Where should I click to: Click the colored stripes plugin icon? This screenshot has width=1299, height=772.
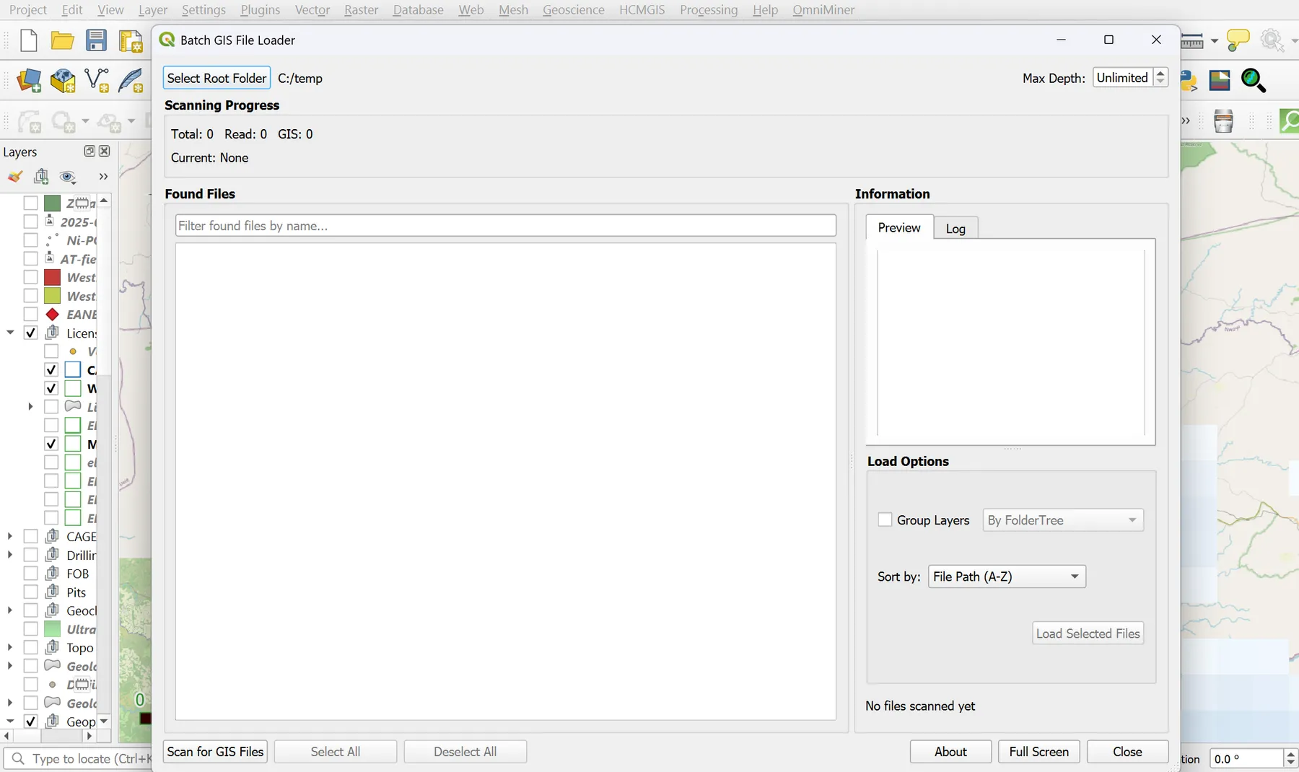(1220, 80)
